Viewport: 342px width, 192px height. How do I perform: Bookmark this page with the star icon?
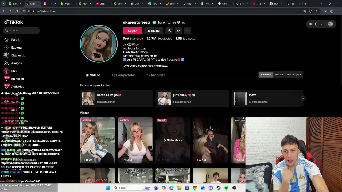(x=316, y=11)
